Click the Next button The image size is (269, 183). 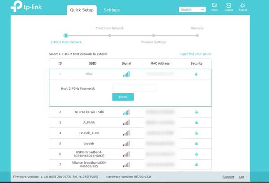(123, 97)
